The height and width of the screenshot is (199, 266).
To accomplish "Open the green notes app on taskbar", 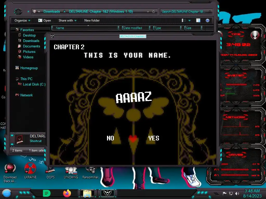I will click(47, 193).
